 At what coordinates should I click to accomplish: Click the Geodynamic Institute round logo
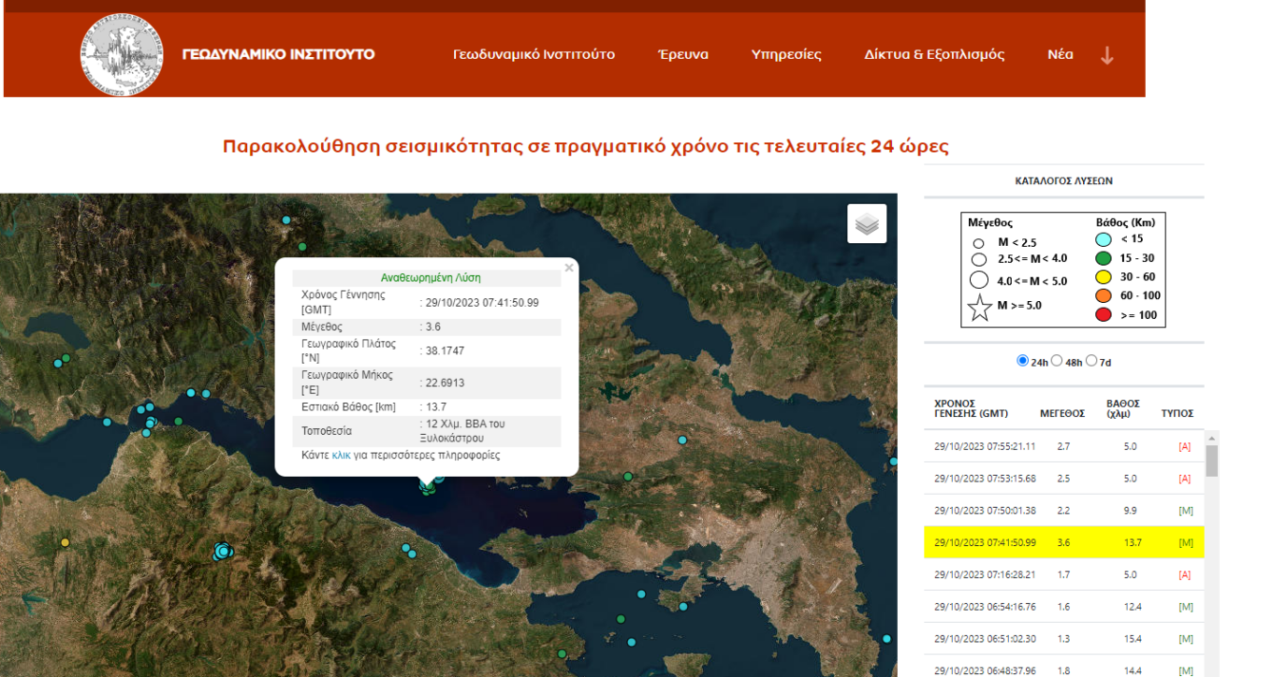pyautogui.click(x=122, y=55)
